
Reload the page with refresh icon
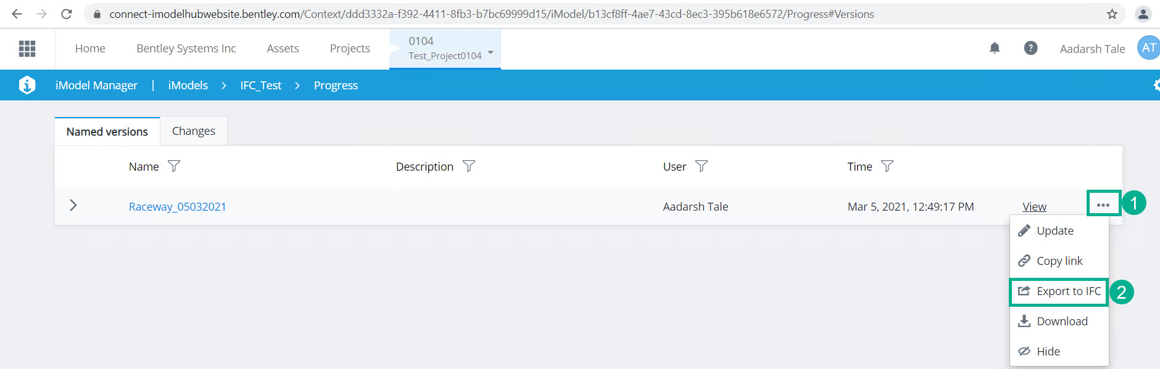point(67,14)
